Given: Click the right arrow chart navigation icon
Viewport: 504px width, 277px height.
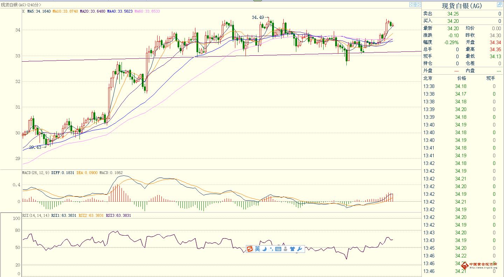Looking at the screenshot, I should [418, 5].
